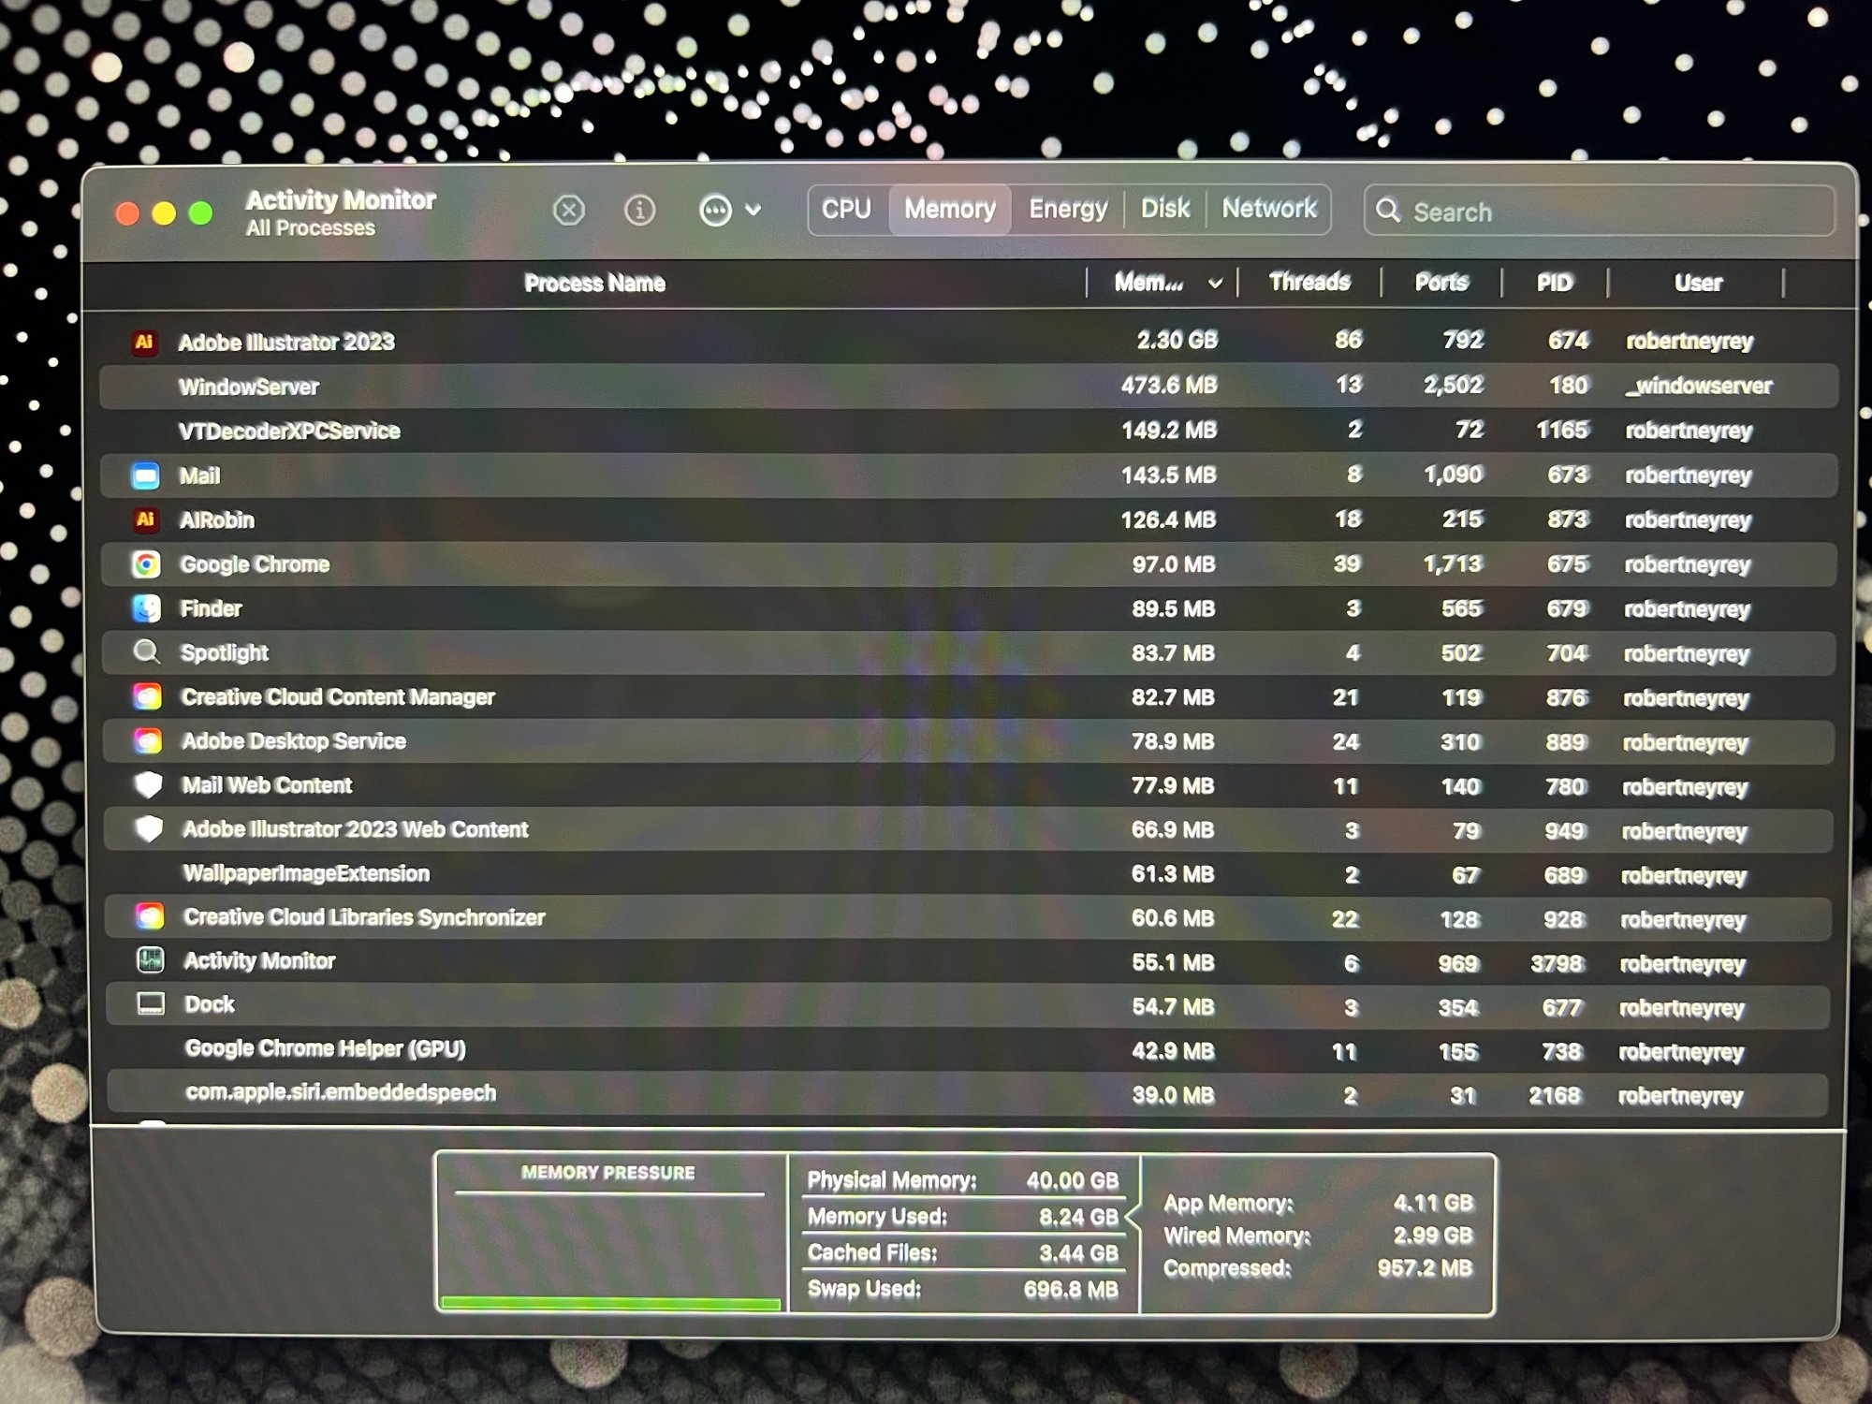The height and width of the screenshot is (1404, 1872).
Task: Click the Creative Cloud Content Manager icon
Action: point(148,696)
